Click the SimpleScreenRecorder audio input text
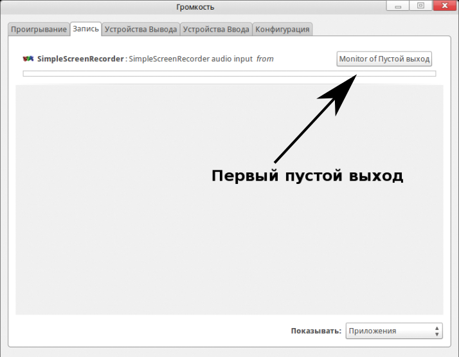 [190, 59]
